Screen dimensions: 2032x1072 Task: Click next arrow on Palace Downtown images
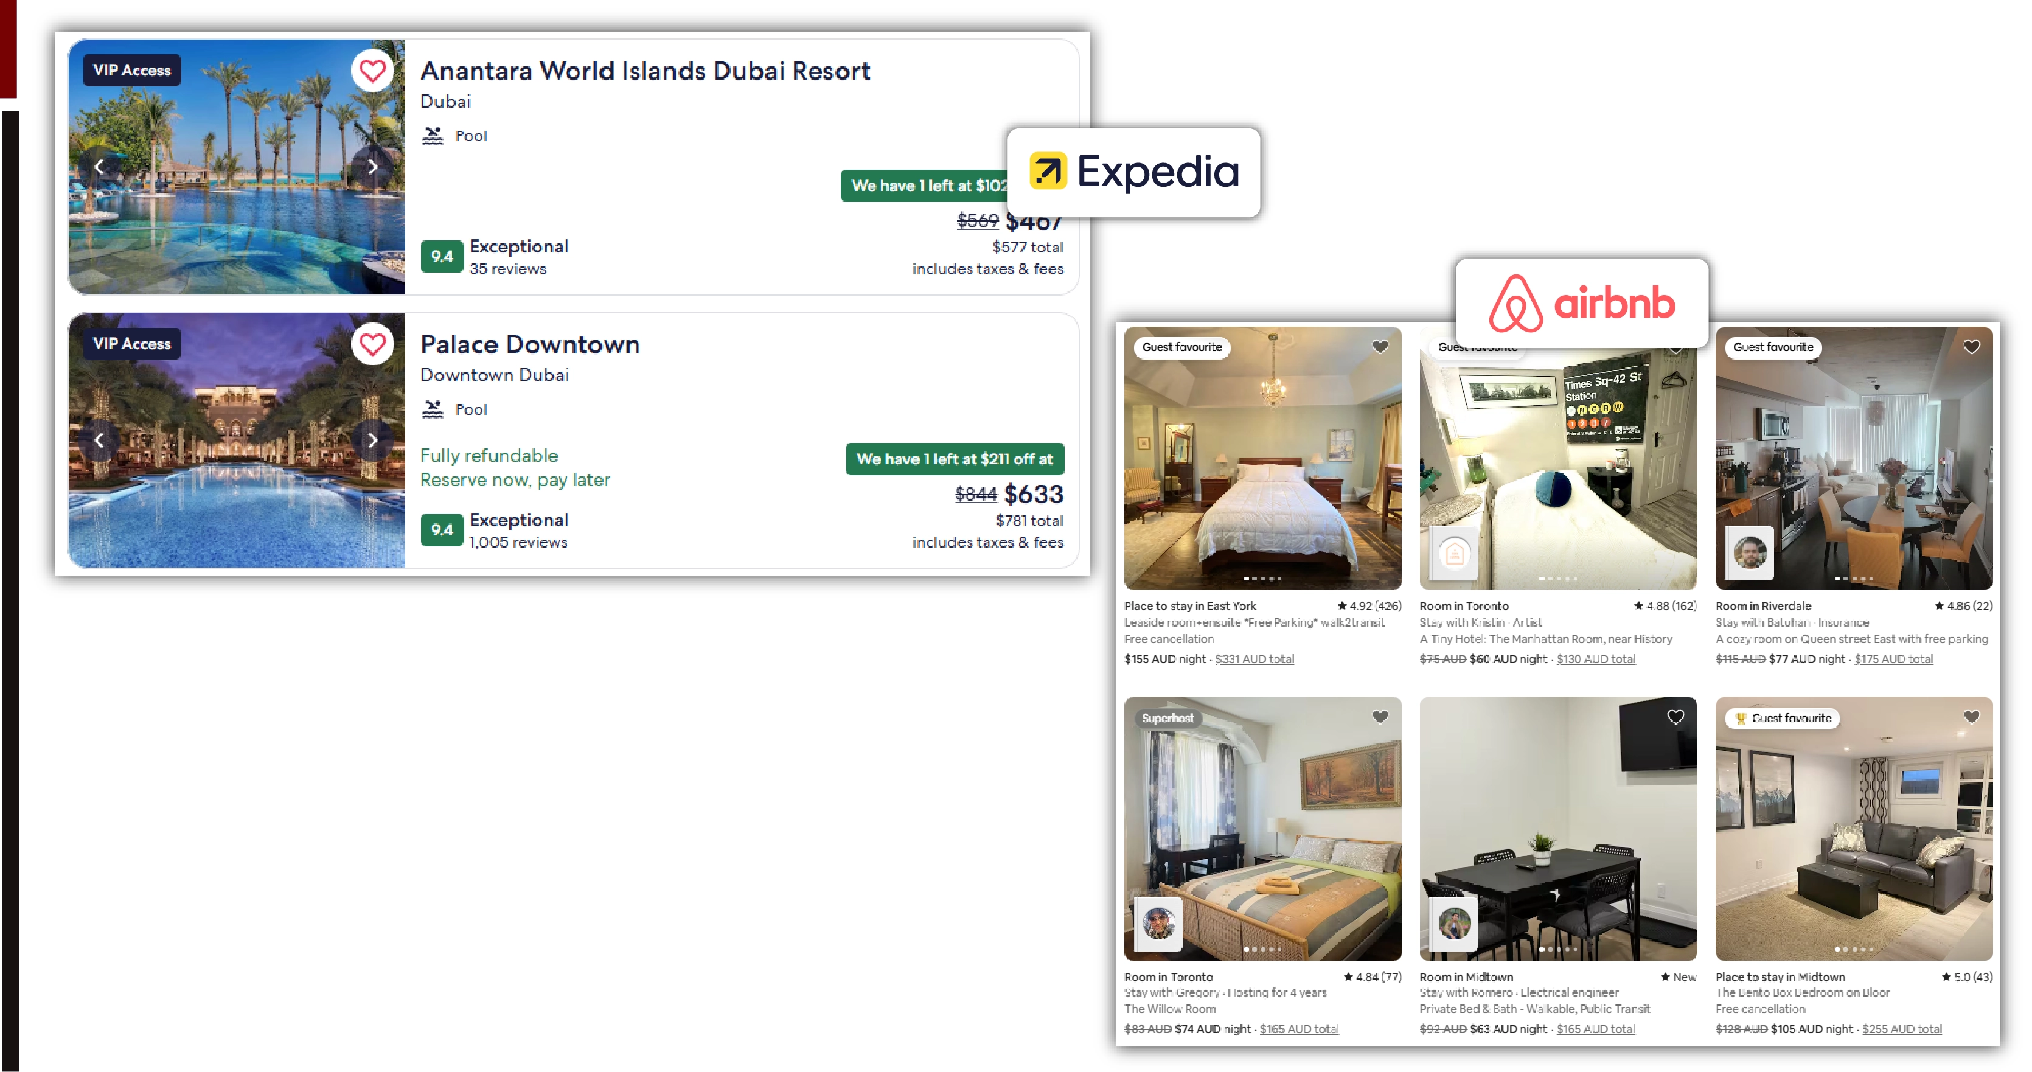click(x=372, y=440)
